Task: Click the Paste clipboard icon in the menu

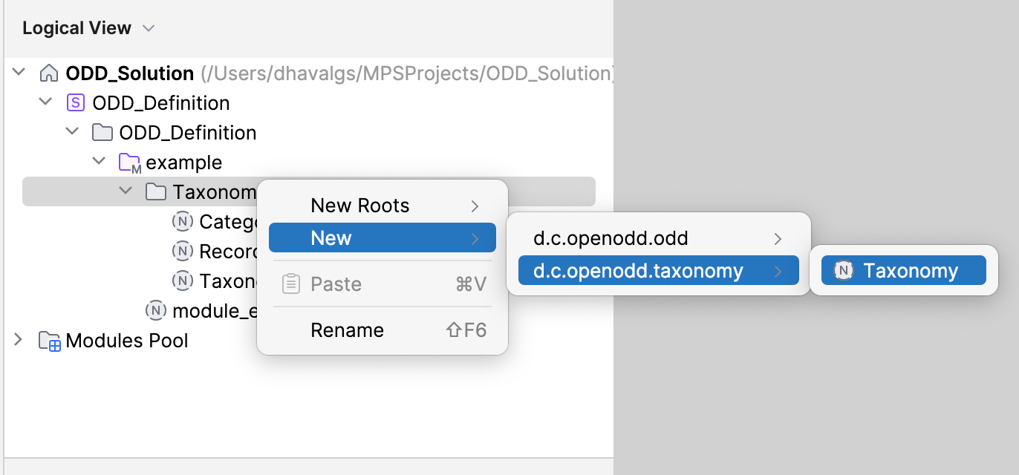Action: pos(291,284)
